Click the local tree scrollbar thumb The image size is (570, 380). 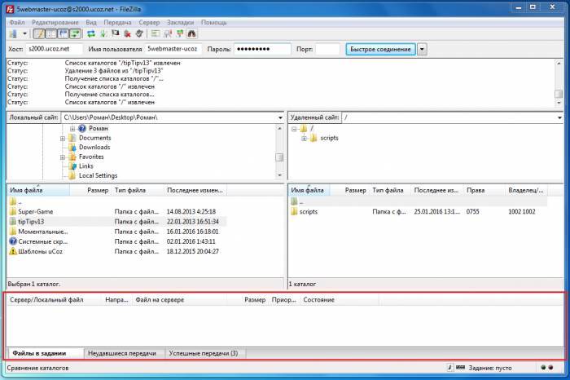(x=279, y=157)
